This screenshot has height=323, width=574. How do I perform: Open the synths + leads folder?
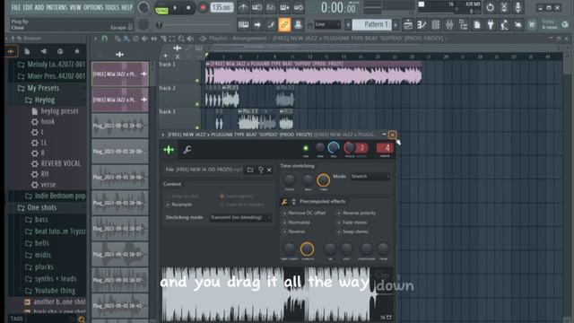(x=55, y=279)
